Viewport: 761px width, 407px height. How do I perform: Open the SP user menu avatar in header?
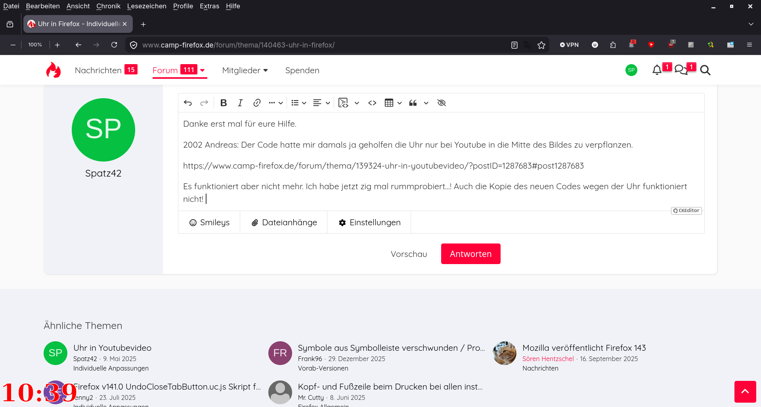click(631, 70)
